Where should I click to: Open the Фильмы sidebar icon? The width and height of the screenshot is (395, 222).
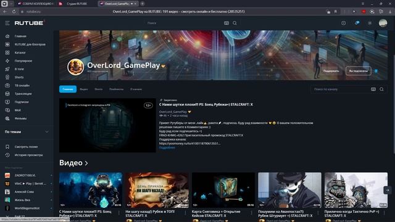(x=7, y=118)
